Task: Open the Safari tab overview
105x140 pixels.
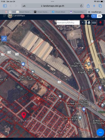Action: coord(100,6)
